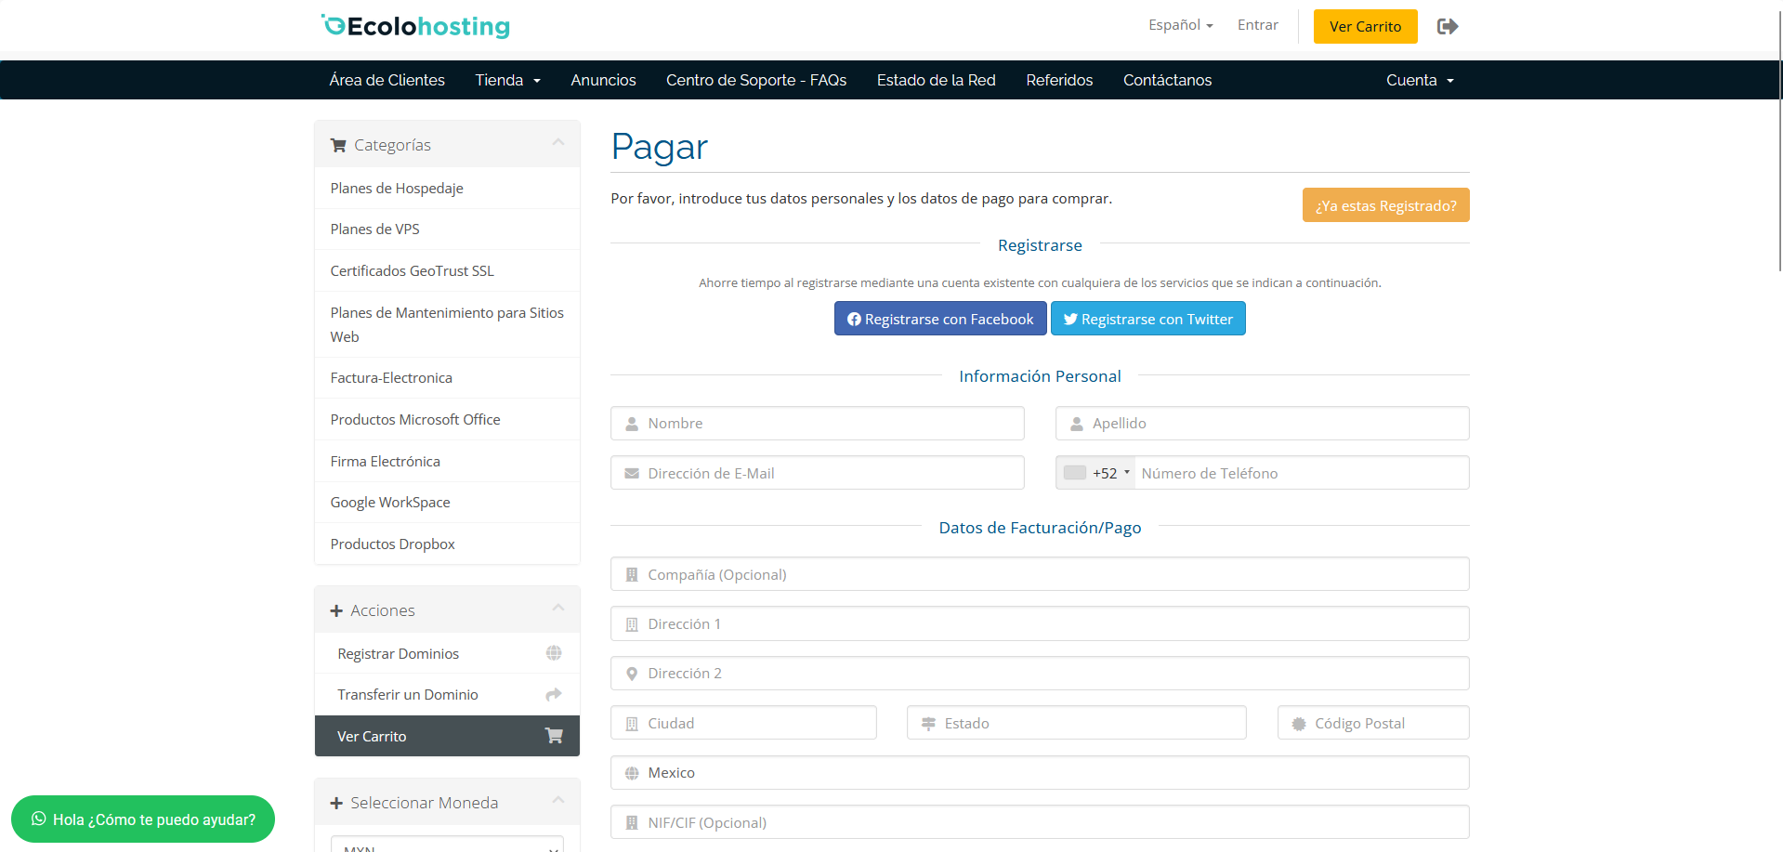Go to Centro de Soporte - FAQs
Viewport: 1783px width, 852px height.
(x=755, y=80)
